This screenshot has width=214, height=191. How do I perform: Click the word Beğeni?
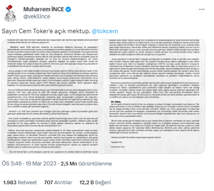coord(103,182)
